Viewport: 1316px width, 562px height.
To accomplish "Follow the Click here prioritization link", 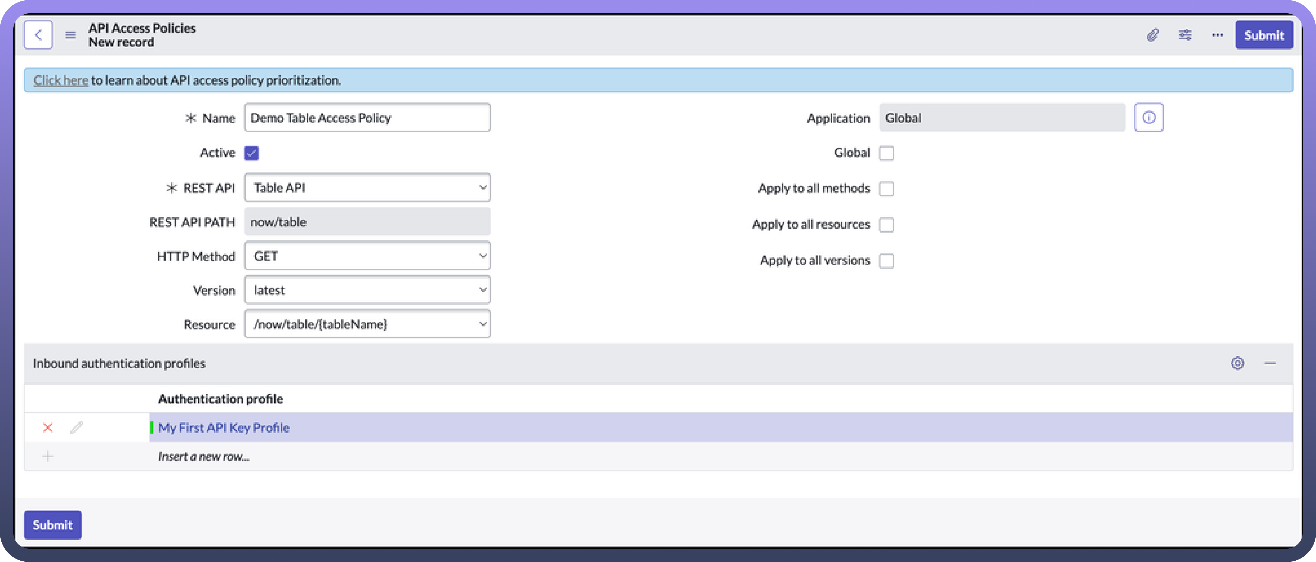I will (60, 80).
